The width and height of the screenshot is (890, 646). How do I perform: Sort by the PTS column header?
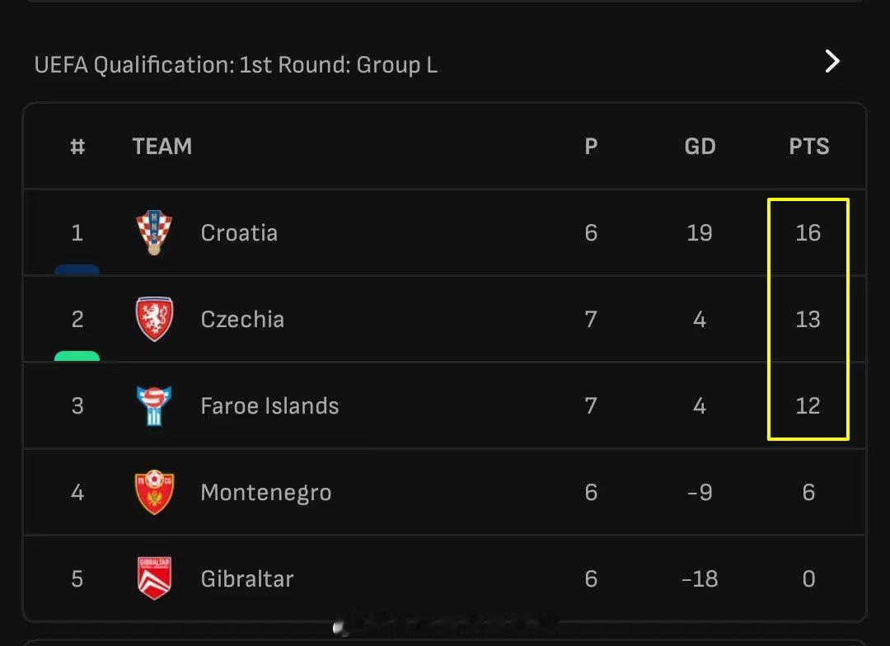tap(808, 147)
